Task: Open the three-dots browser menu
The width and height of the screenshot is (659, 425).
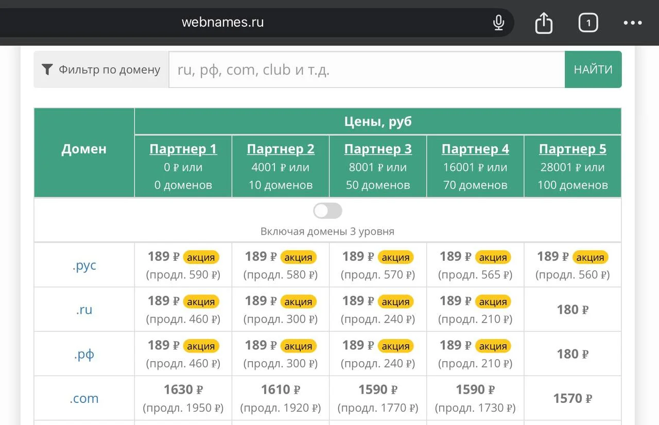Action: [x=633, y=23]
